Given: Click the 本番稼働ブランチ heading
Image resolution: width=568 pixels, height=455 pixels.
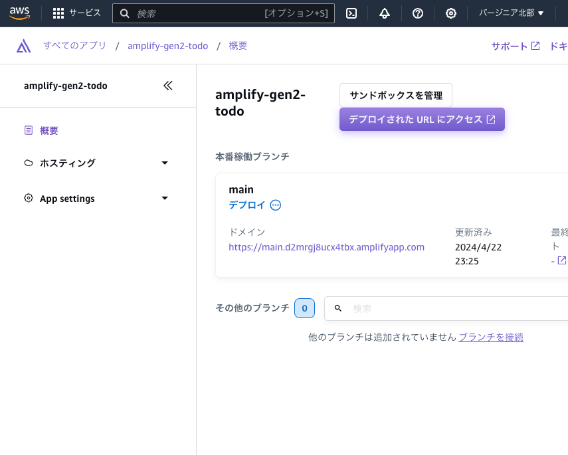Looking at the screenshot, I should click(252, 157).
